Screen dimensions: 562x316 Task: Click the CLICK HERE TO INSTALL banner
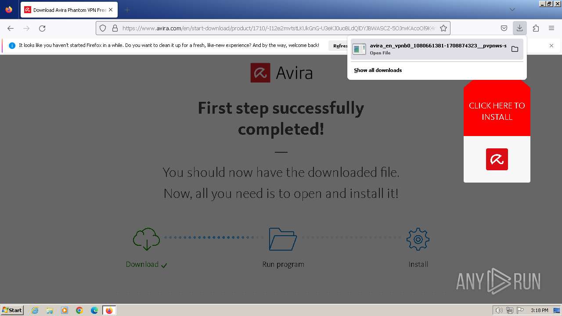[497, 111]
